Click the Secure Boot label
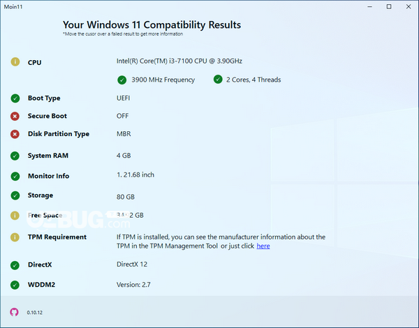 pyautogui.click(x=47, y=116)
